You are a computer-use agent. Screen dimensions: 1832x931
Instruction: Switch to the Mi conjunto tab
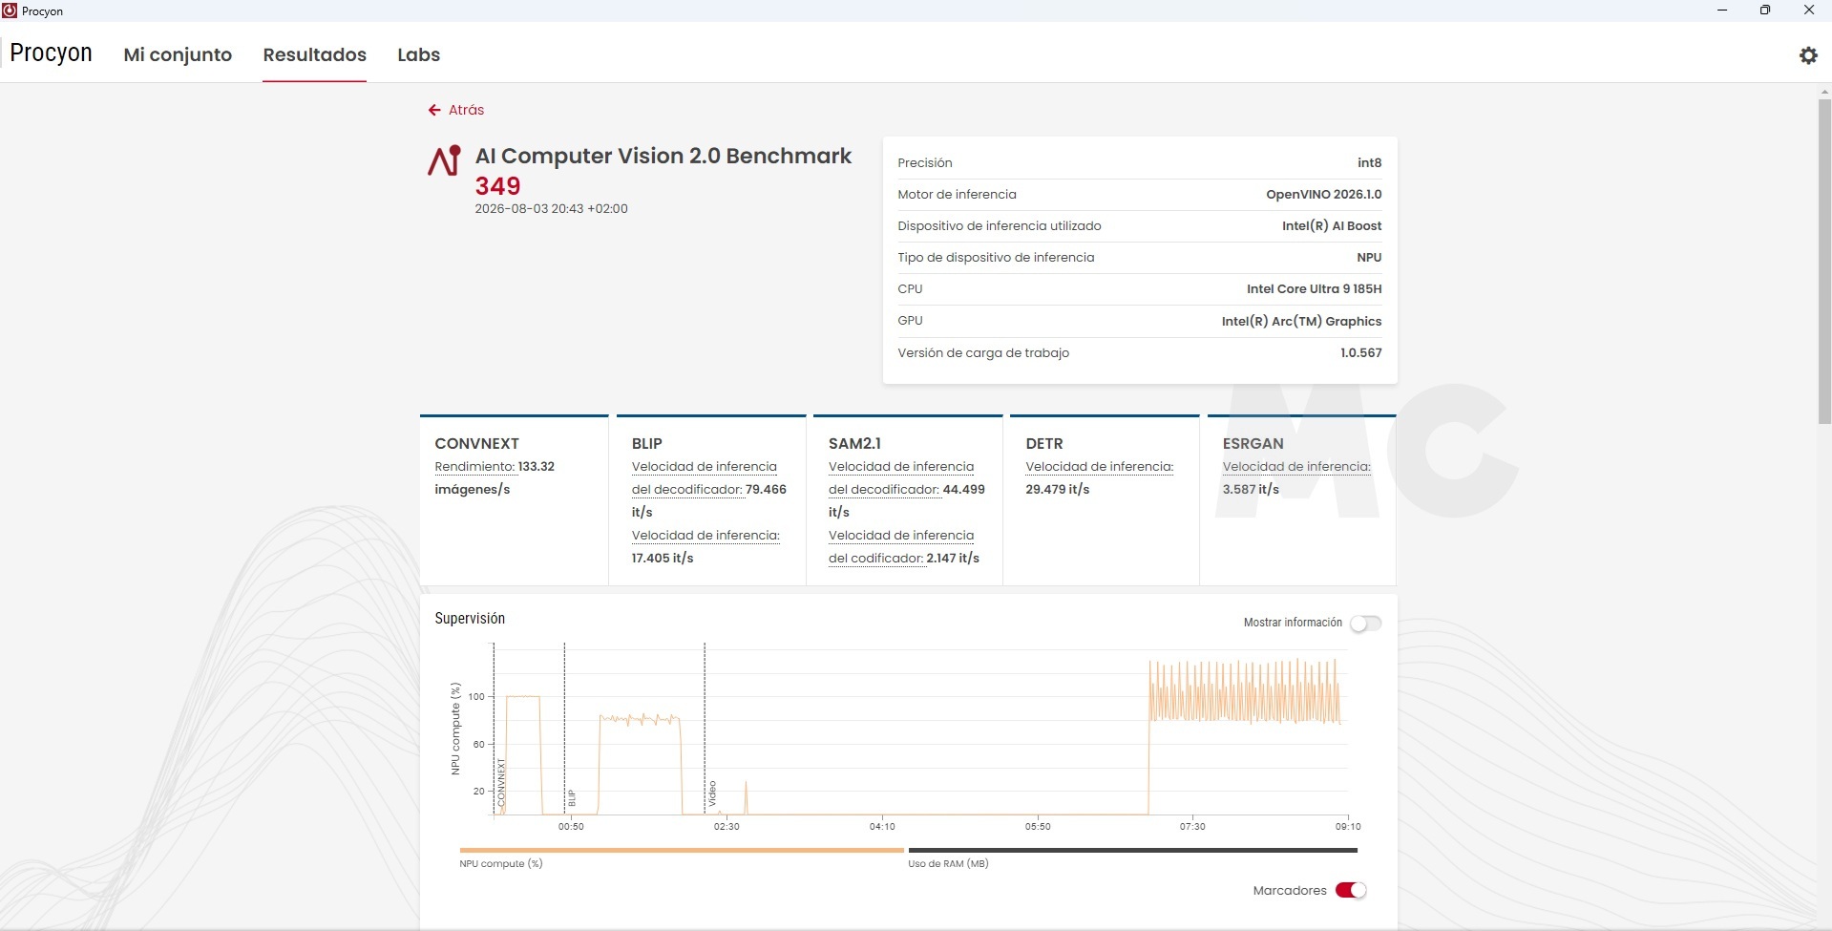[x=178, y=54]
